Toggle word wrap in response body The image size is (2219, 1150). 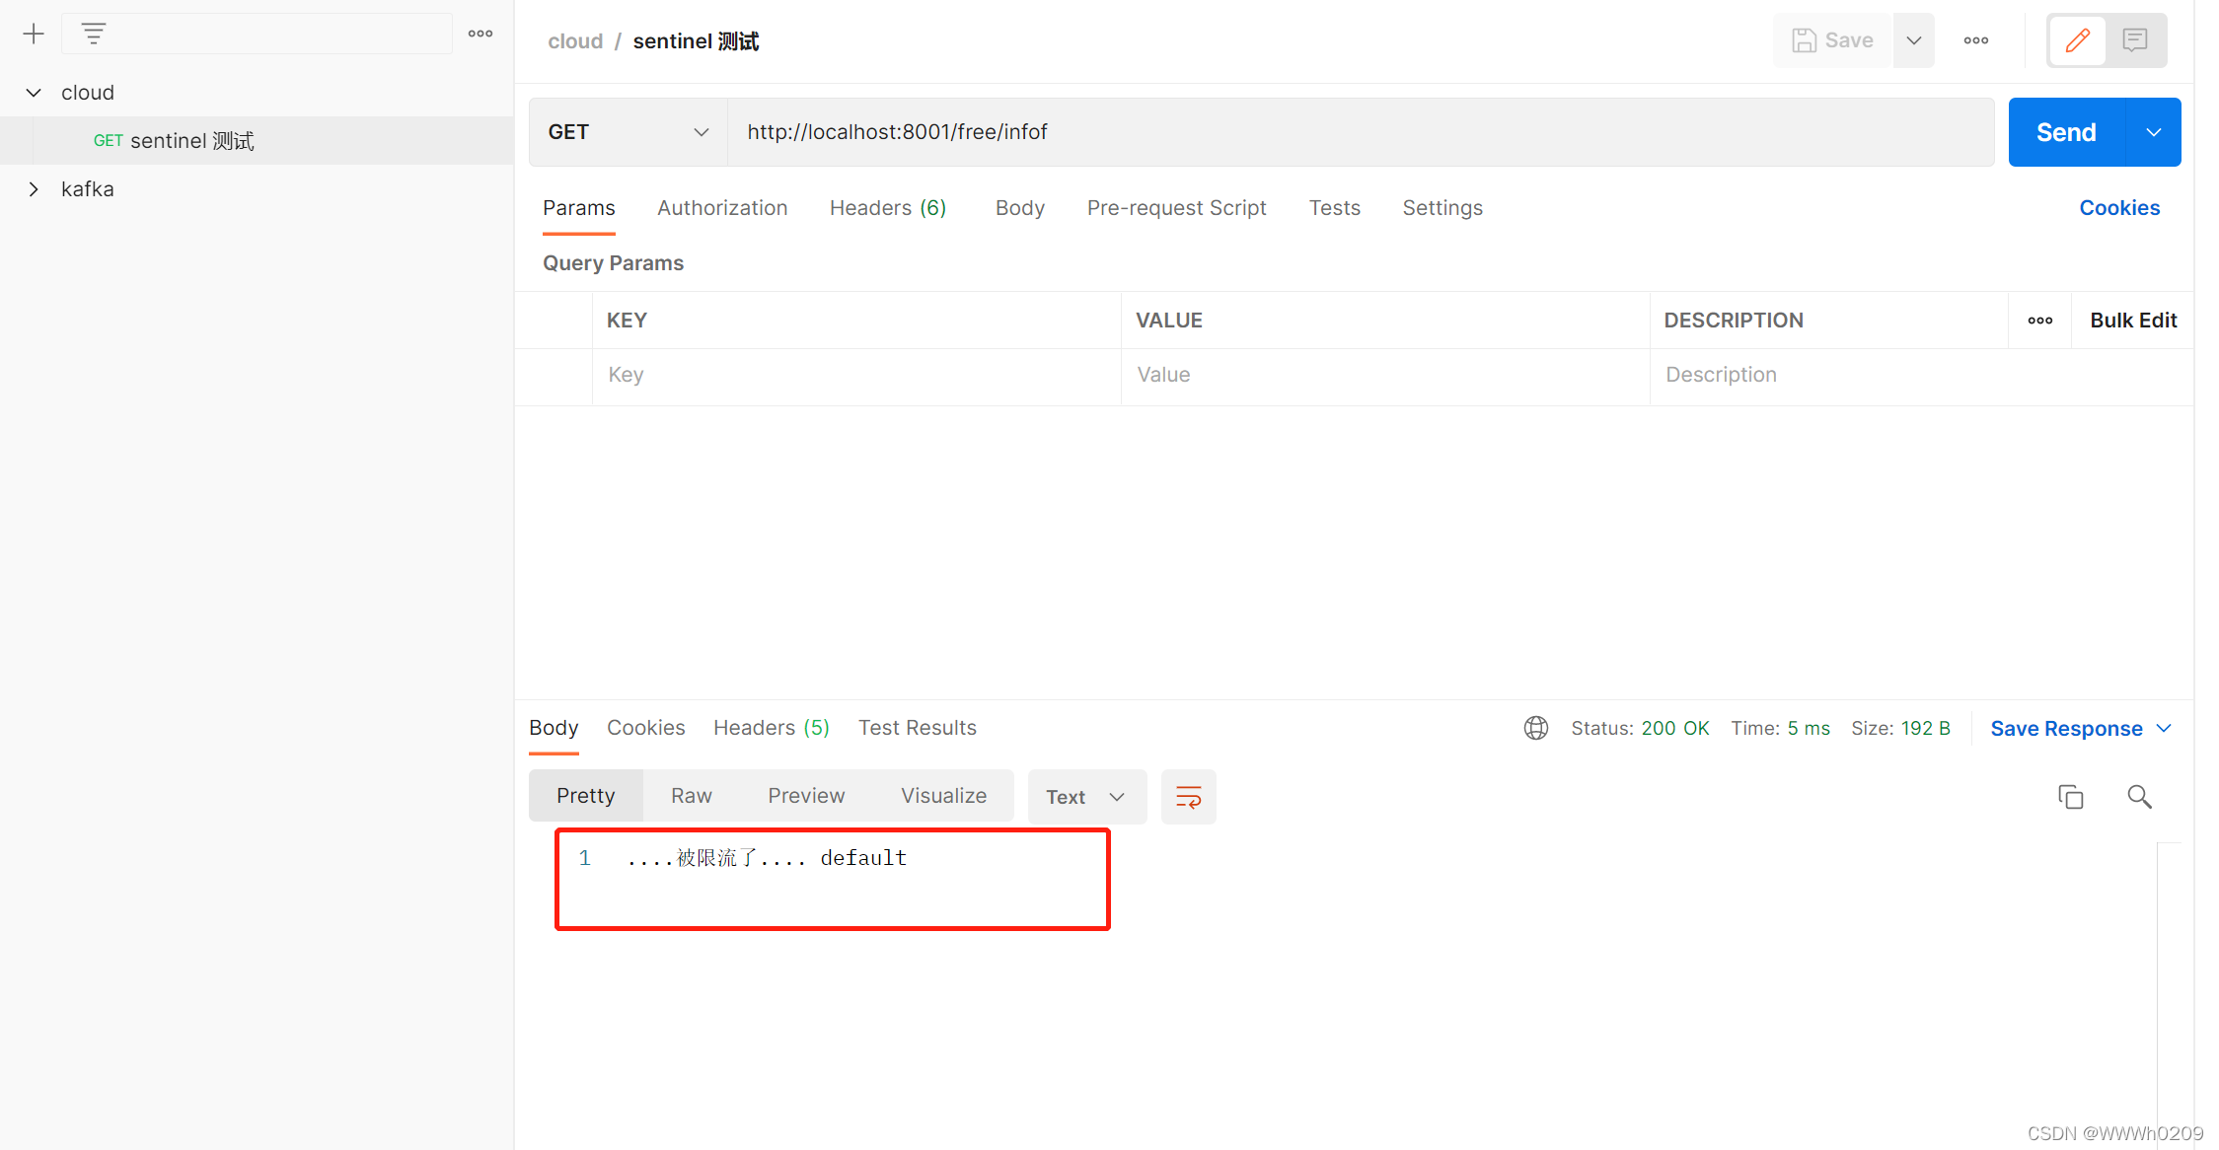(x=1188, y=797)
